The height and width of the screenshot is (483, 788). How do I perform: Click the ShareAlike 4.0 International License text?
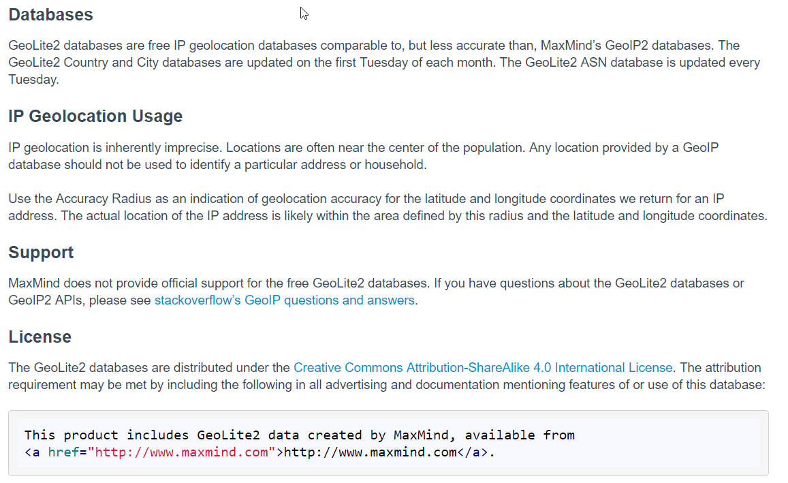[571, 368]
